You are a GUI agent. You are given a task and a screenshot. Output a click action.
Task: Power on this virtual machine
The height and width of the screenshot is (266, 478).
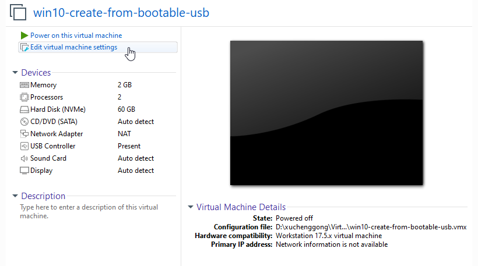click(76, 36)
